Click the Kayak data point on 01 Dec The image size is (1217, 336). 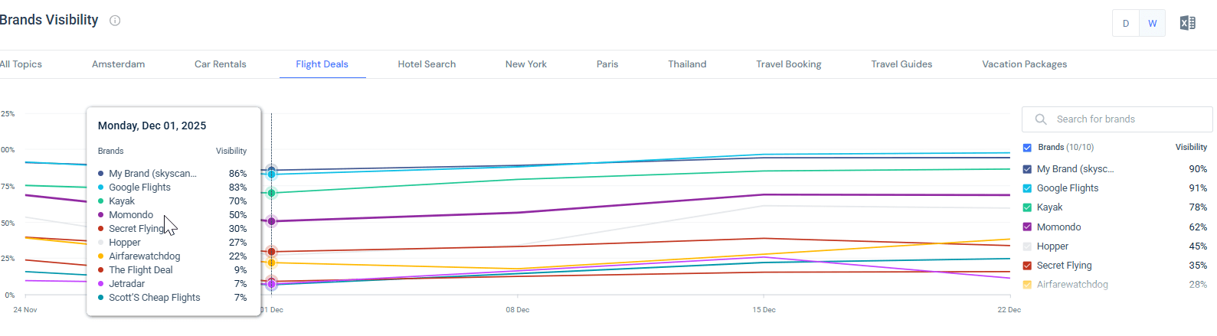tap(271, 193)
